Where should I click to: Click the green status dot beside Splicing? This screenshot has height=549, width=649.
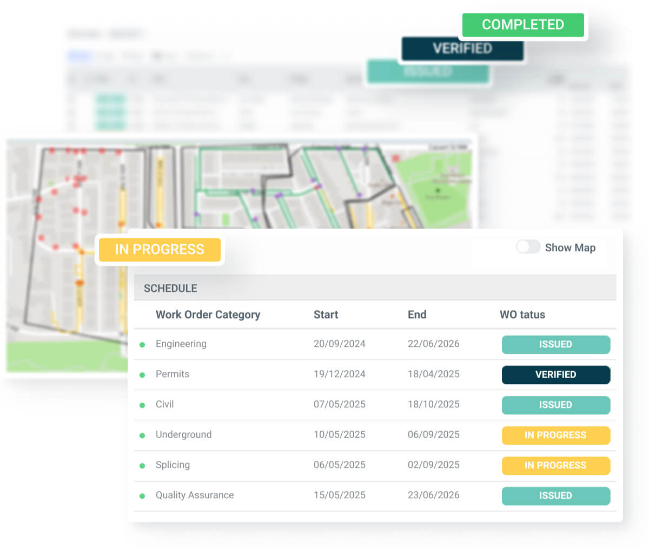[x=142, y=466]
